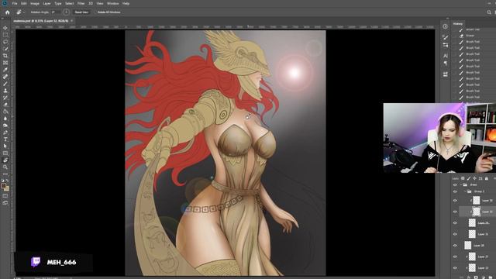Hide Layer 28 with its eye icon
This screenshot has width=496, height=279.
[455, 246]
